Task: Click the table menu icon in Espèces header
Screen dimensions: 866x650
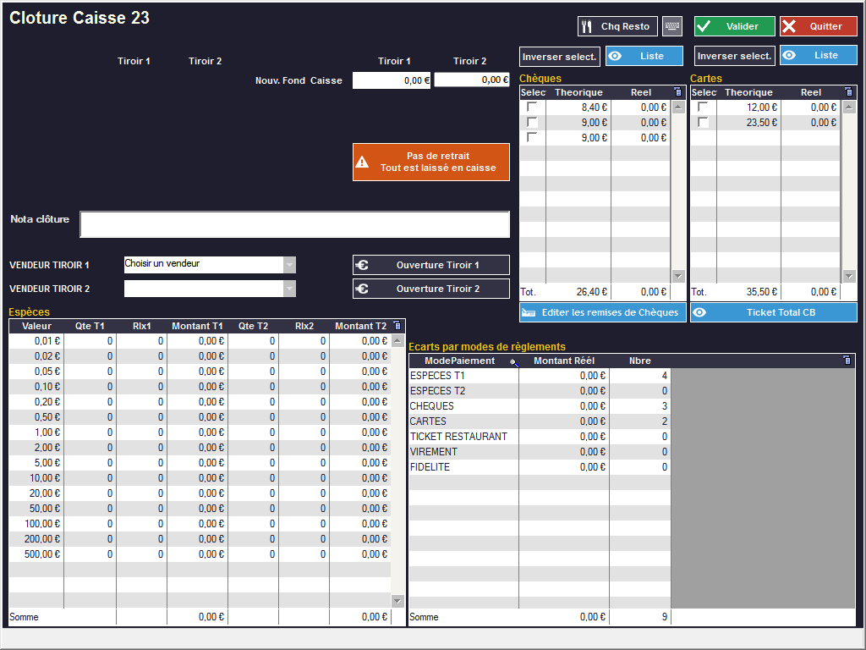Action: pos(397,326)
